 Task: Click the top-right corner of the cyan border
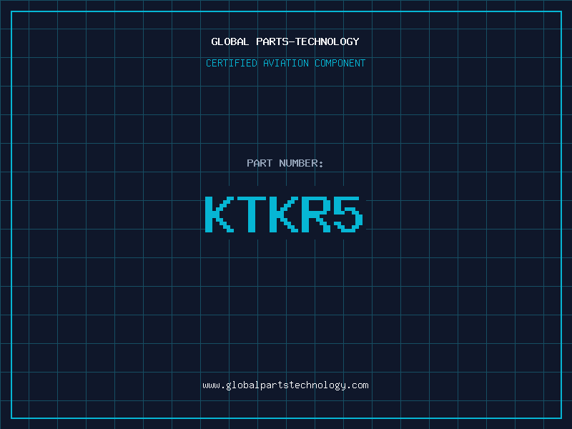point(561,11)
